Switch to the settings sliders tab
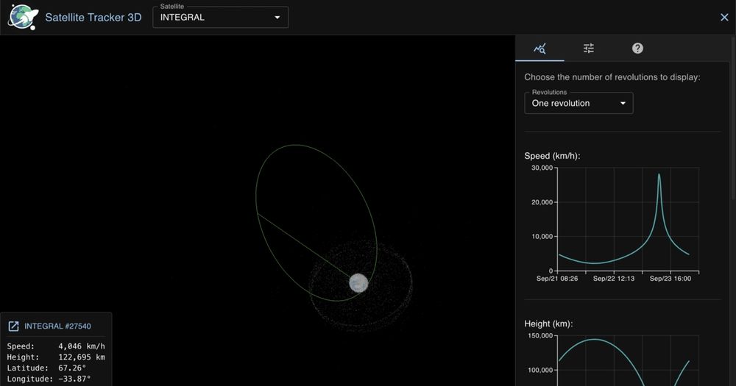The height and width of the screenshot is (386, 736). pos(589,49)
